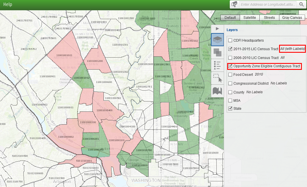Change the Food Desert '2010' year option
This screenshot has height=187, width=307.
tap(259, 74)
